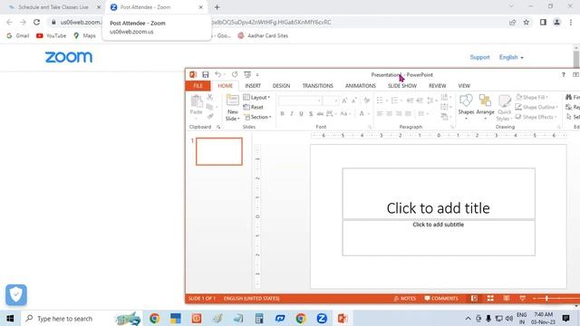Select slide 1 thumbnail
The width and height of the screenshot is (580, 326).
point(219,151)
